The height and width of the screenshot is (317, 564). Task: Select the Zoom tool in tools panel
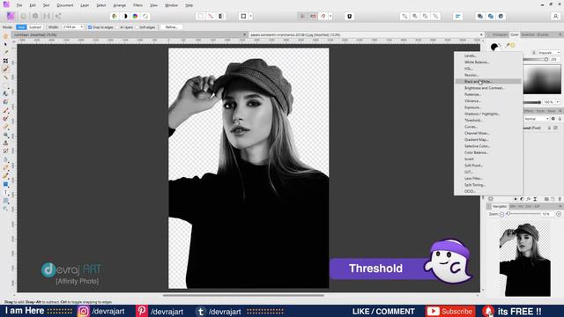5,209
